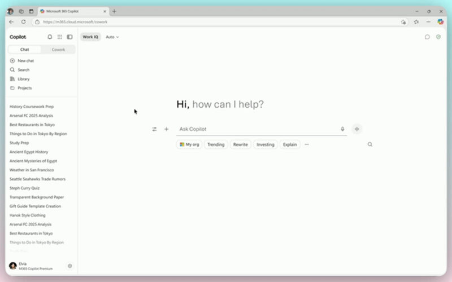Image resolution: width=452 pixels, height=282 pixels.
Task: Click the search icon right of prompt chips
Action: pos(370,144)
